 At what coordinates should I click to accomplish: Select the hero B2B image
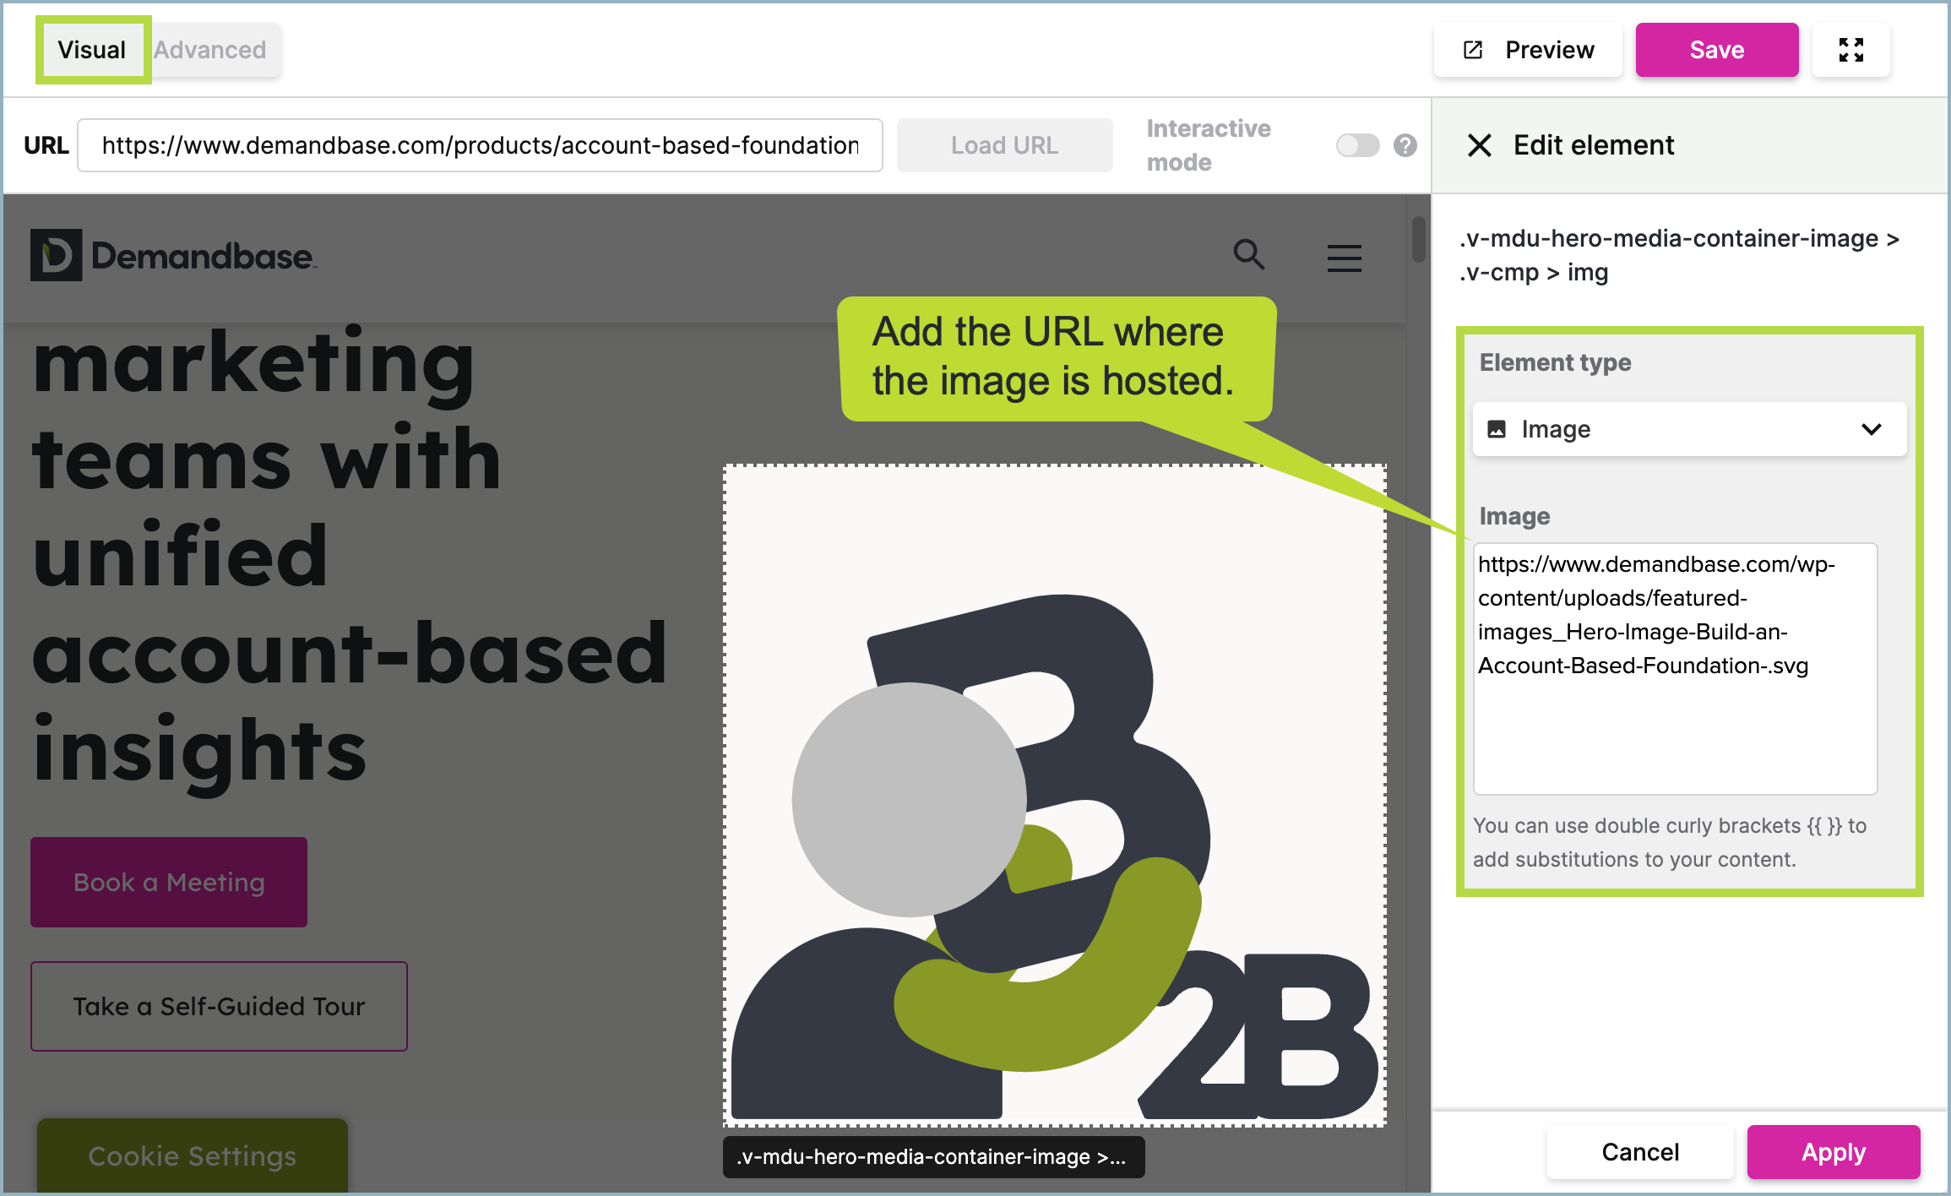(x=1055, y=795)
